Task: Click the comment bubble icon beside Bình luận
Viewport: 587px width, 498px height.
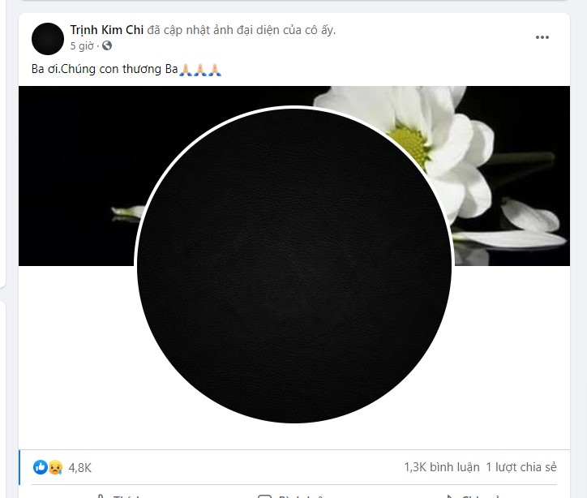Action: click(264, 496)
